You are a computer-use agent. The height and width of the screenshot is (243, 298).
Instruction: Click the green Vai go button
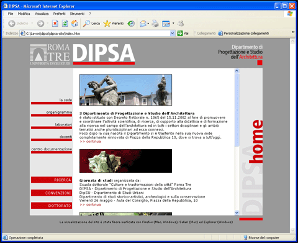click(183, 33)
